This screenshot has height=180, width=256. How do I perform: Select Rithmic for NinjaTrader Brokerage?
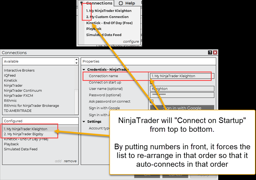tap(31, 106)
